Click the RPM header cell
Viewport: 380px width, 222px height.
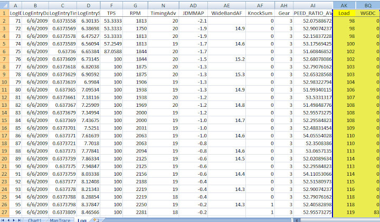(x=135, y=13)
